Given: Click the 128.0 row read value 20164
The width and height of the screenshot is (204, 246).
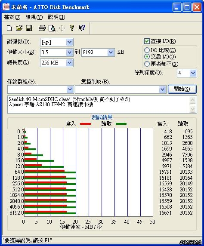Looking at the screenshot, I should pyautogui.click(x=186, y=178).
